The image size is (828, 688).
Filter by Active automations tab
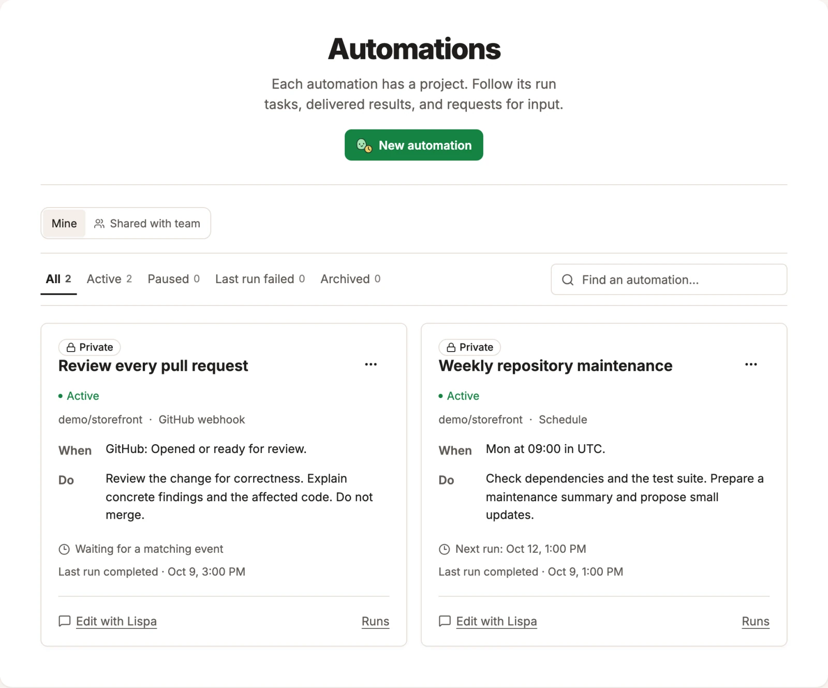109,279
